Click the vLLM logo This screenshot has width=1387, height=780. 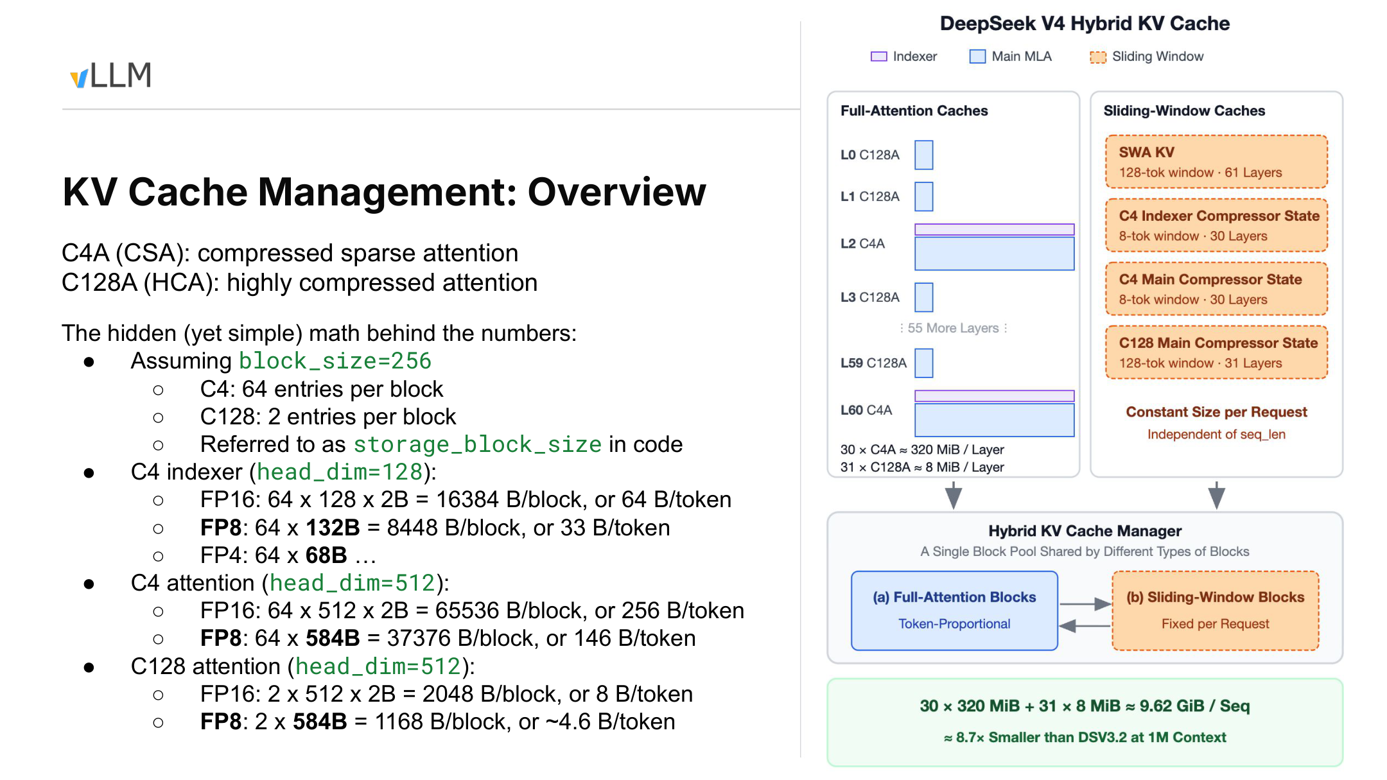[x=110, y=75]
